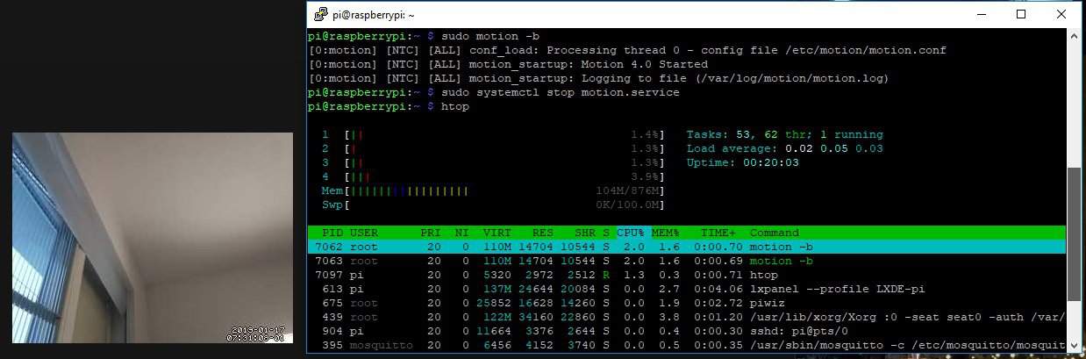Select process row 7063 motion -b
The width and height of the screenshot is (1086, 359).
click(x=686, y=261)
